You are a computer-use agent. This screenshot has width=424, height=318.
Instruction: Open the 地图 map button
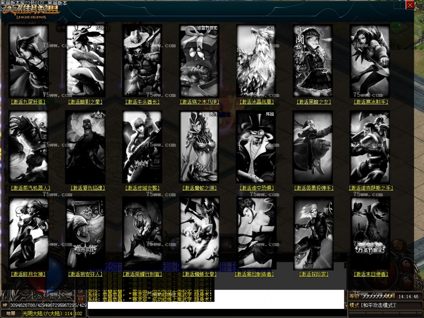click(x=10, y=313)
